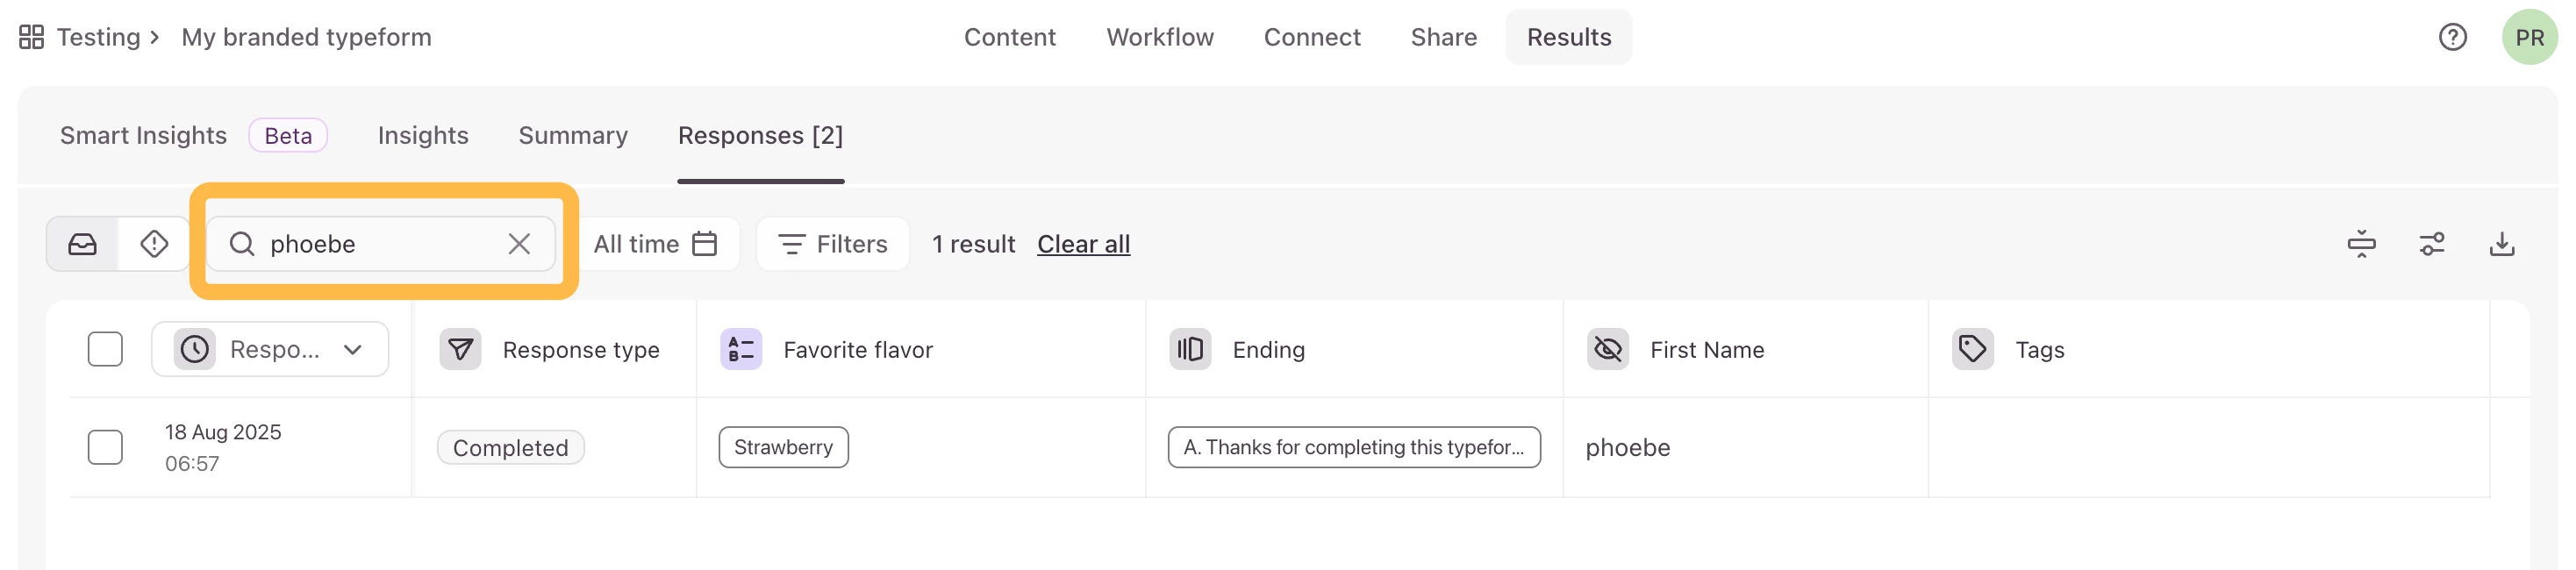Click into the phoebe search field
Screen dimensions: 2576x570
[380, 244]
